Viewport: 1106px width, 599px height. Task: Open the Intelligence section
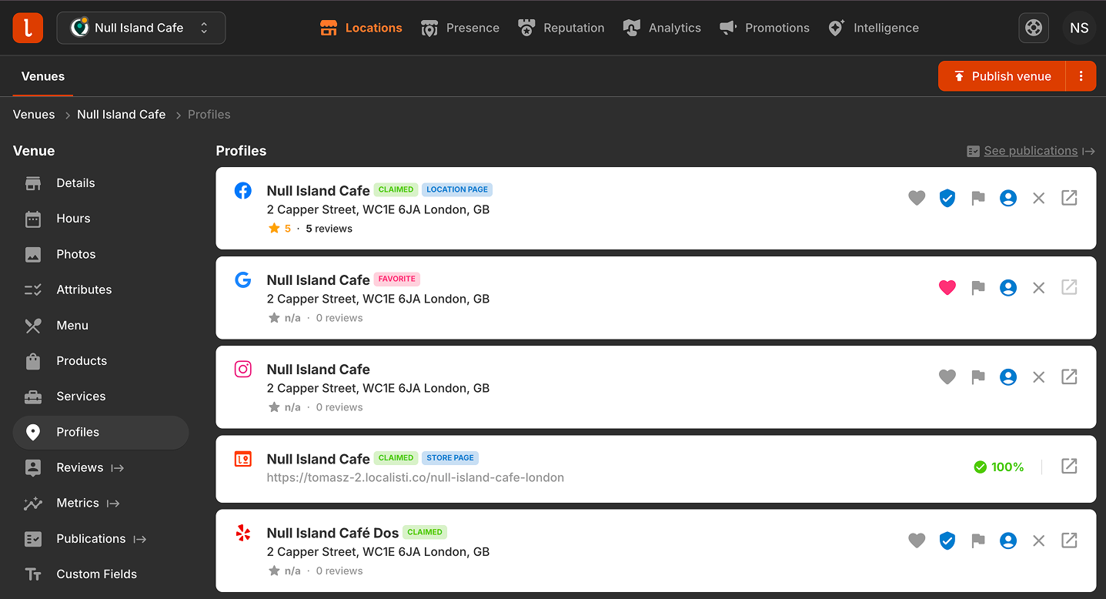click(x=874, y=28)
